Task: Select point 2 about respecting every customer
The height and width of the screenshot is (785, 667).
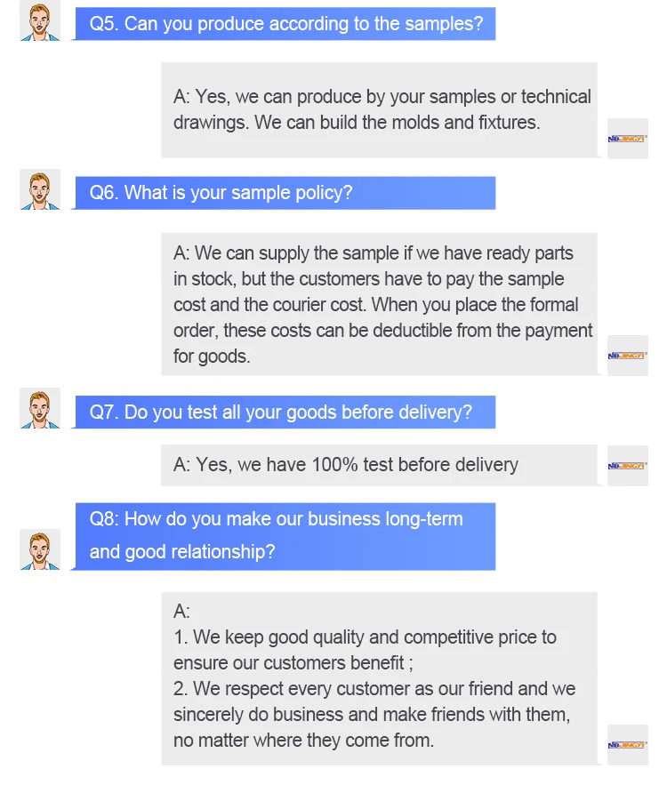Action: pyautogui.click(x=374, y=714)
